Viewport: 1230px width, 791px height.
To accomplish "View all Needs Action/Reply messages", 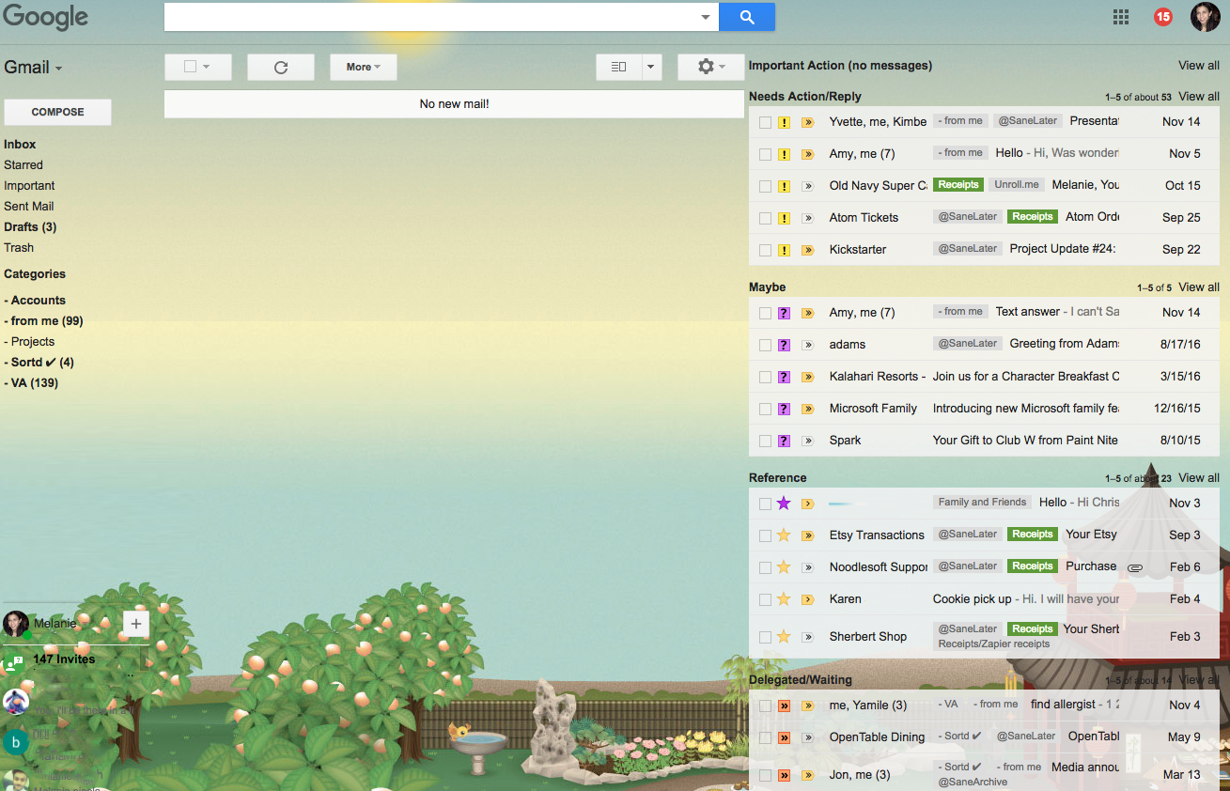I will pos(1199,97).
